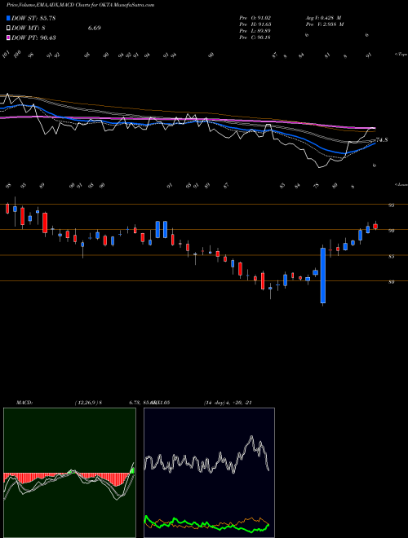This screenshot has width=408, height=538.
Task: Click the '6.69' value beside DOW MT
Action: coord(94,28)
